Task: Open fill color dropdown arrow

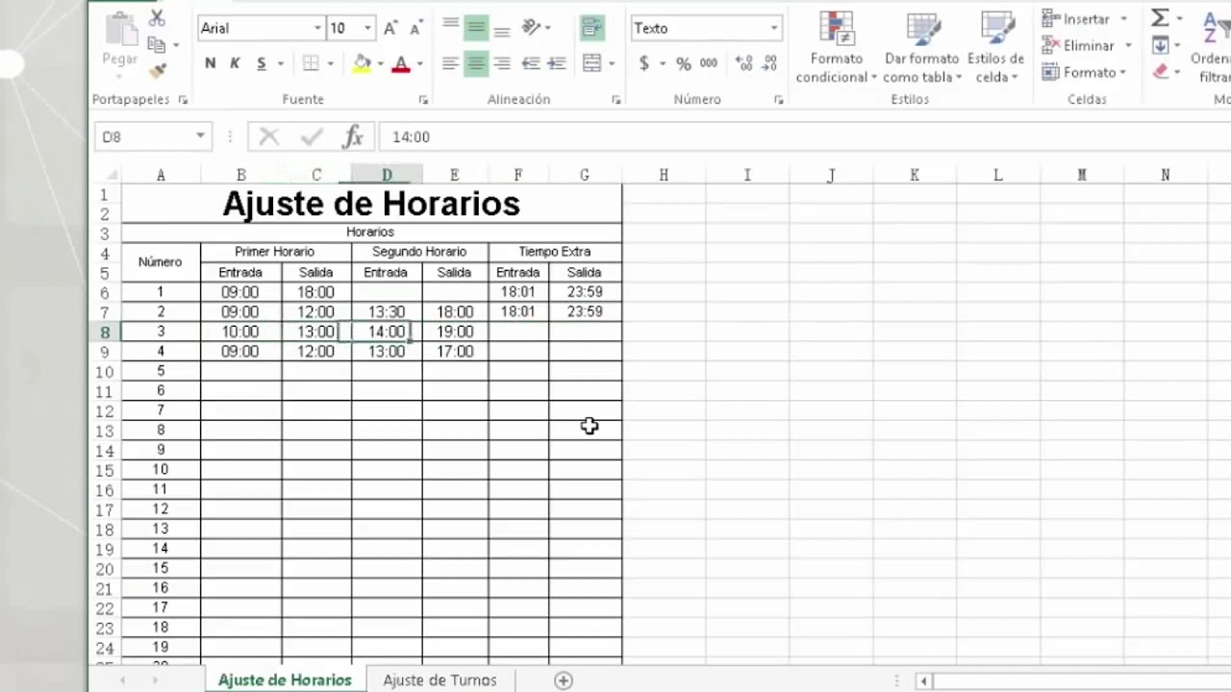Action: [x=380, y=63]
